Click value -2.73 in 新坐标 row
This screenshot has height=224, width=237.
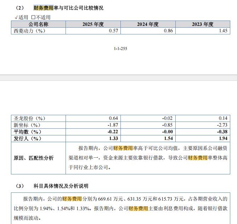(x=222, y=125)
